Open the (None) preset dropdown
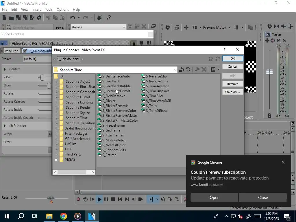 [x=124, y=27]
